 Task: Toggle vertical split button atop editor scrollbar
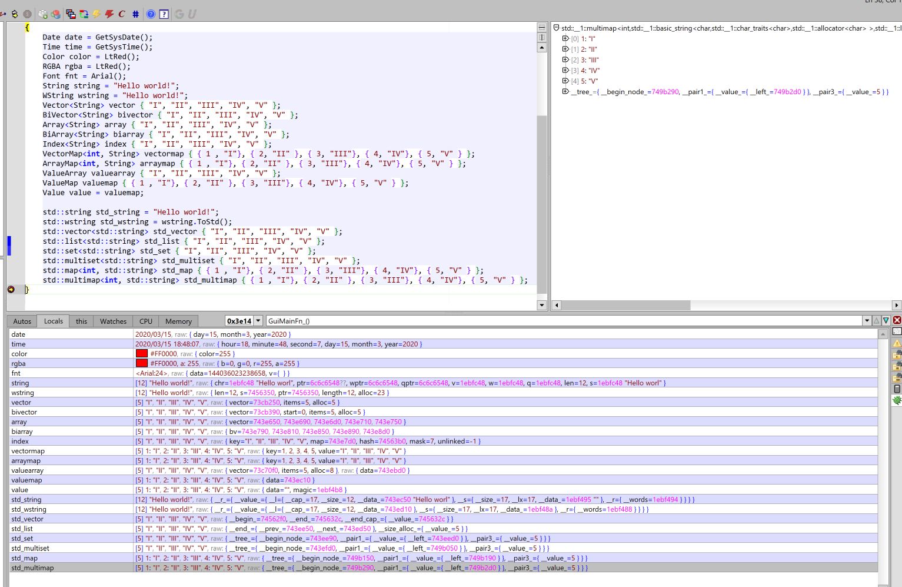click(542, 37)
